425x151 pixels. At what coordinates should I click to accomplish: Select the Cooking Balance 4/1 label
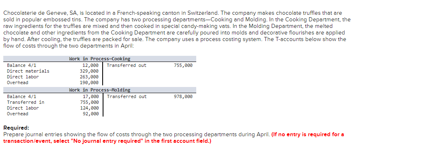(21, 66)
